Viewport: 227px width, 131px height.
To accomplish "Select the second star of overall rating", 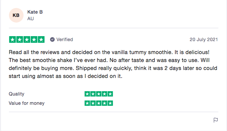I will coord(20,39).
